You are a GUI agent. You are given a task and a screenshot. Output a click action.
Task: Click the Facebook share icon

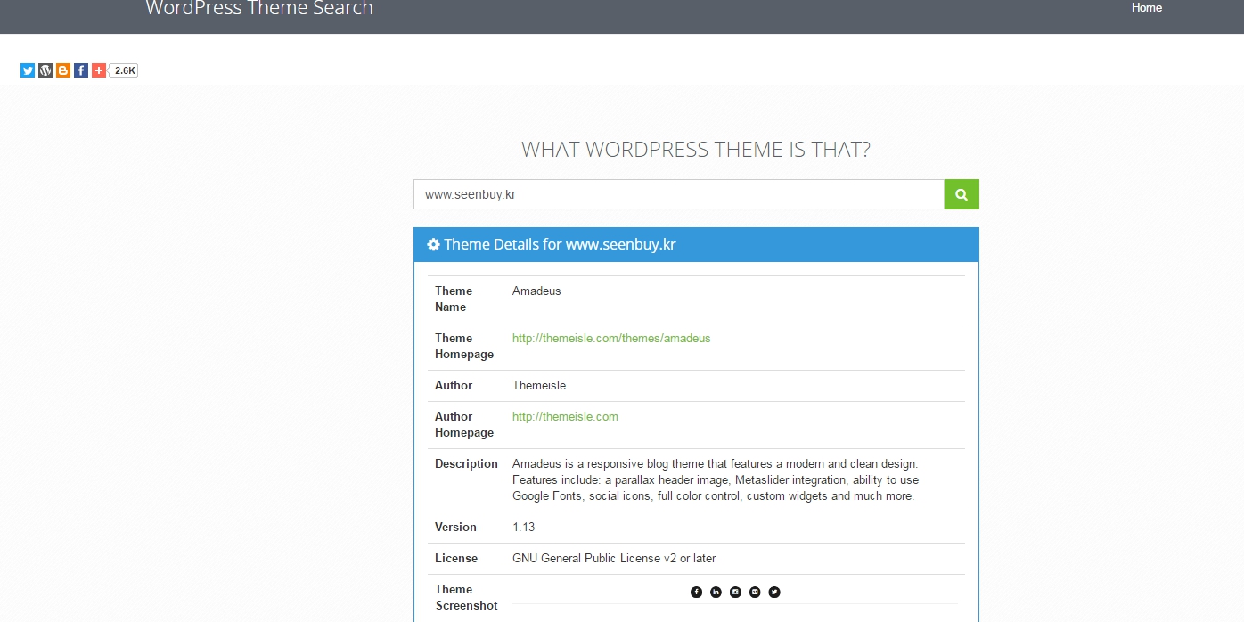80,70
